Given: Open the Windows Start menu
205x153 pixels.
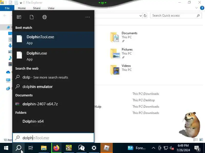Looking at the screenshot, I should tap(6, 148).
